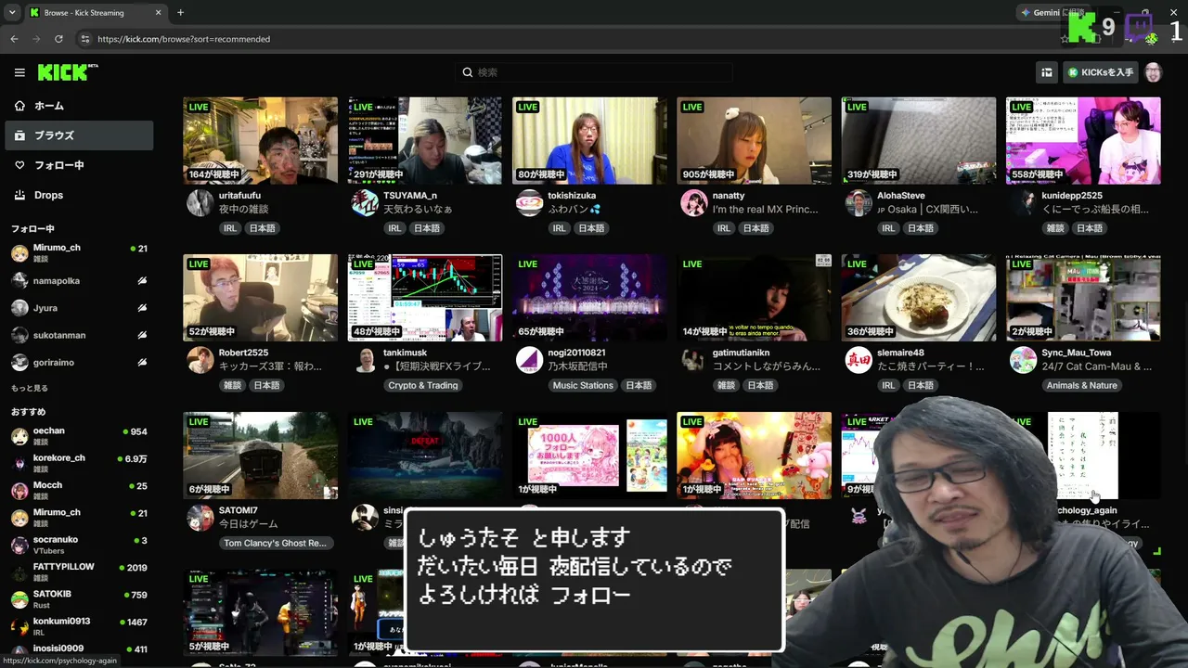Open stream title 乃木坂配信中

pyautogui.click(x=580, y=366)
